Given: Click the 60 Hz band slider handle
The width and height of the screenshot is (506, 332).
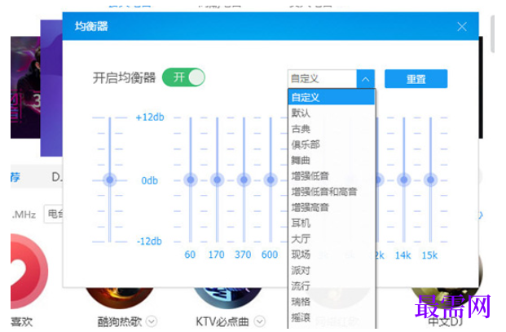Looking at the screenshot, I should click(191, 179).
